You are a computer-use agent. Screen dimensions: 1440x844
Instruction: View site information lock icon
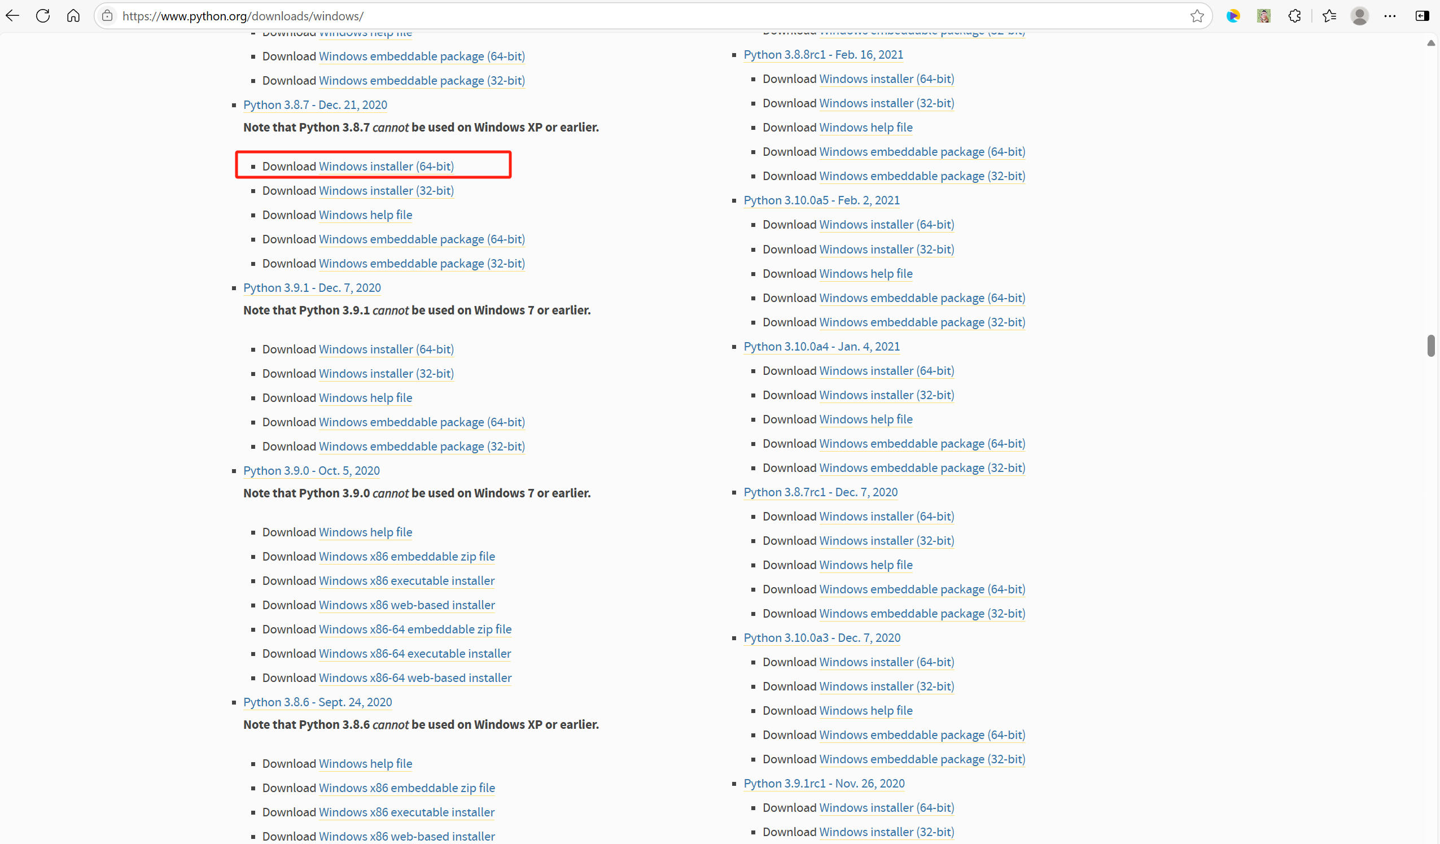(107, 16)
